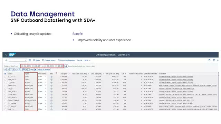Click the Rules toolbar item
This screenshot has width=221, height=124.
coord(37,60)
